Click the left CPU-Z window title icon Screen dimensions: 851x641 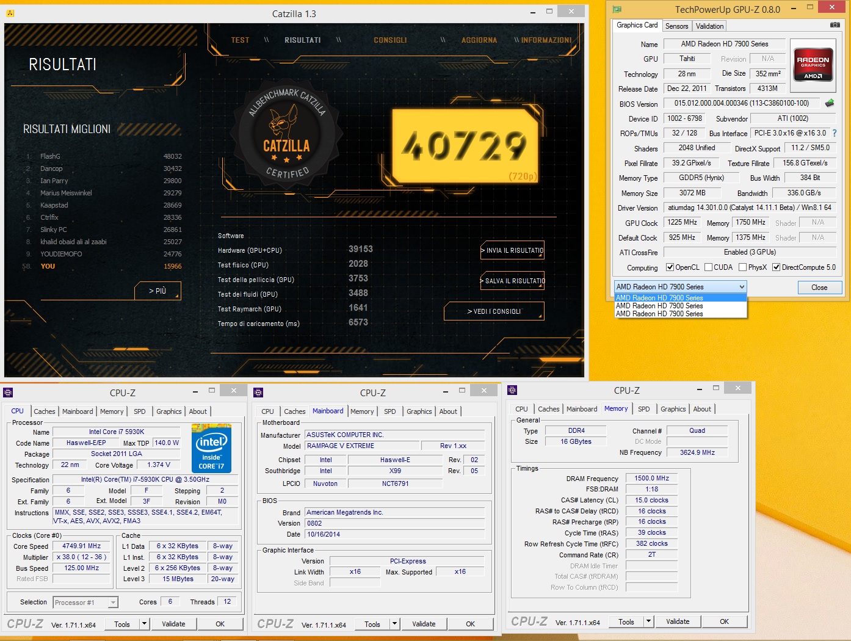(x=8, y=393)
